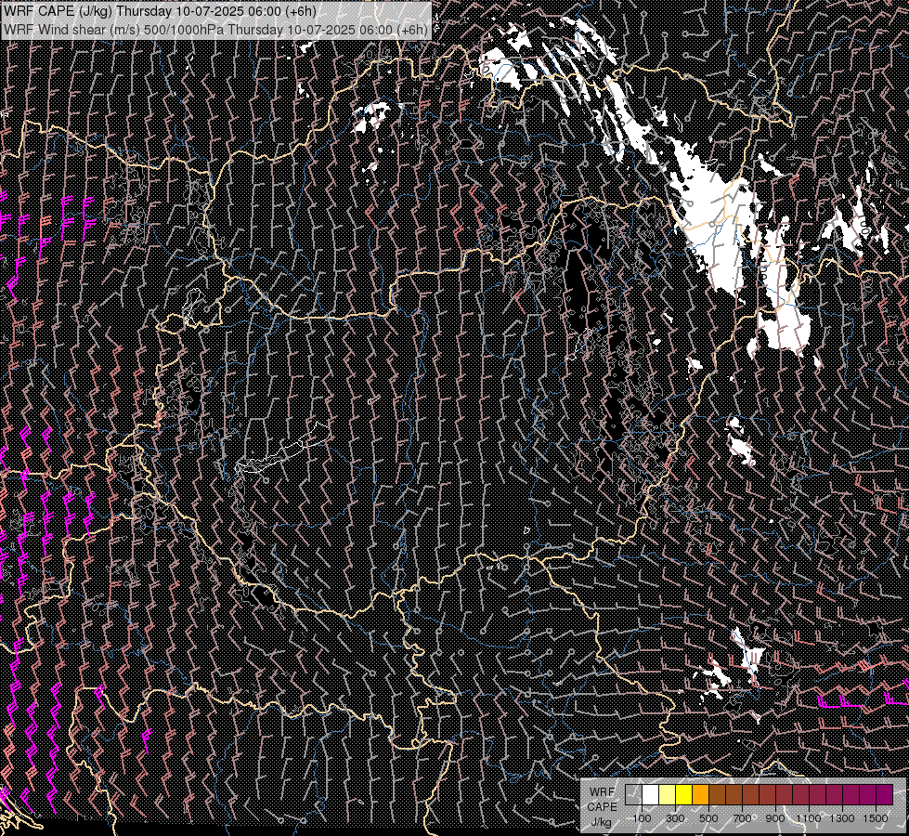Click the "1300" legend scale label
This screenshot has height=836, width=909.
click(x=842, y=818)
